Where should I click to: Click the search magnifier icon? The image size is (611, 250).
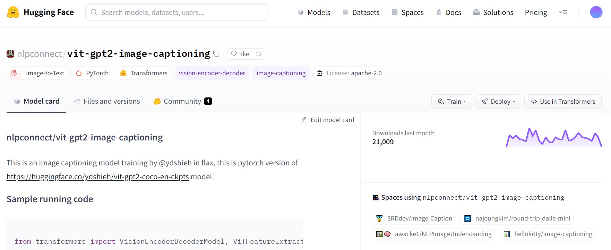(x=94, y=12)
